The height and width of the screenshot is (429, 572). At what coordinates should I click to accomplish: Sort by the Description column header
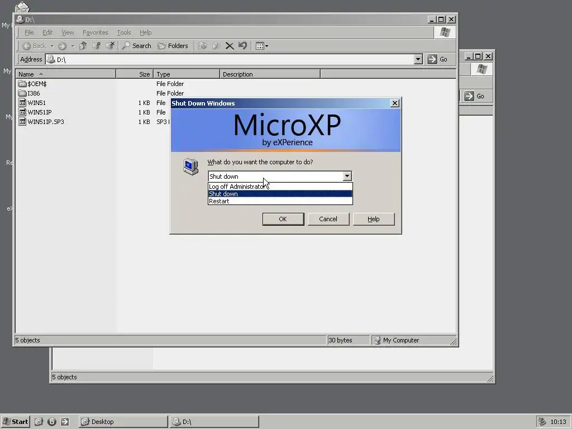(270, 74)
